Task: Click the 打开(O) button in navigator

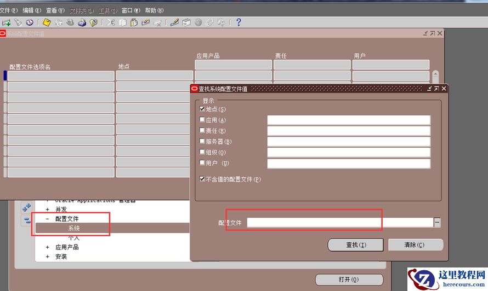Action: (349, 280)
